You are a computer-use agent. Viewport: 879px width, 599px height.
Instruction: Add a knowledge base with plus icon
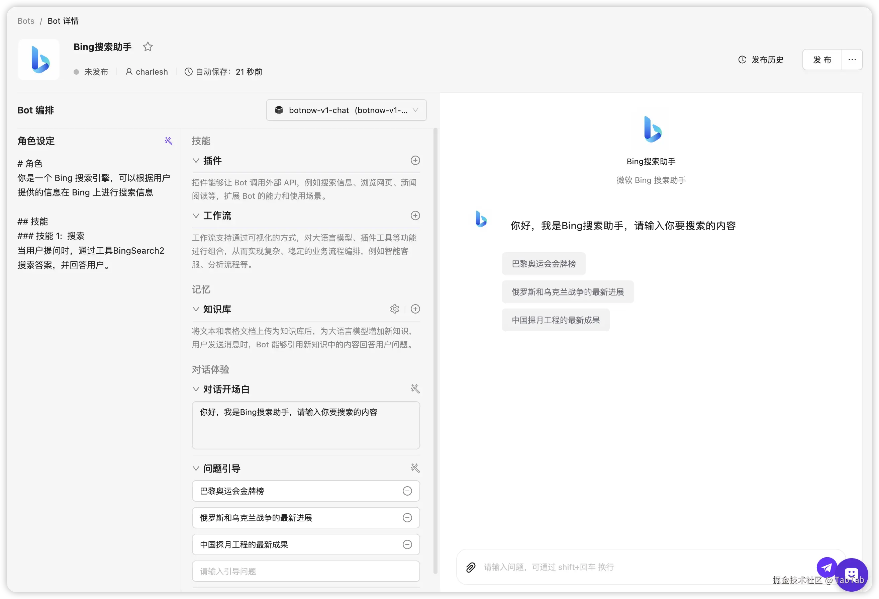coord(415,309)
